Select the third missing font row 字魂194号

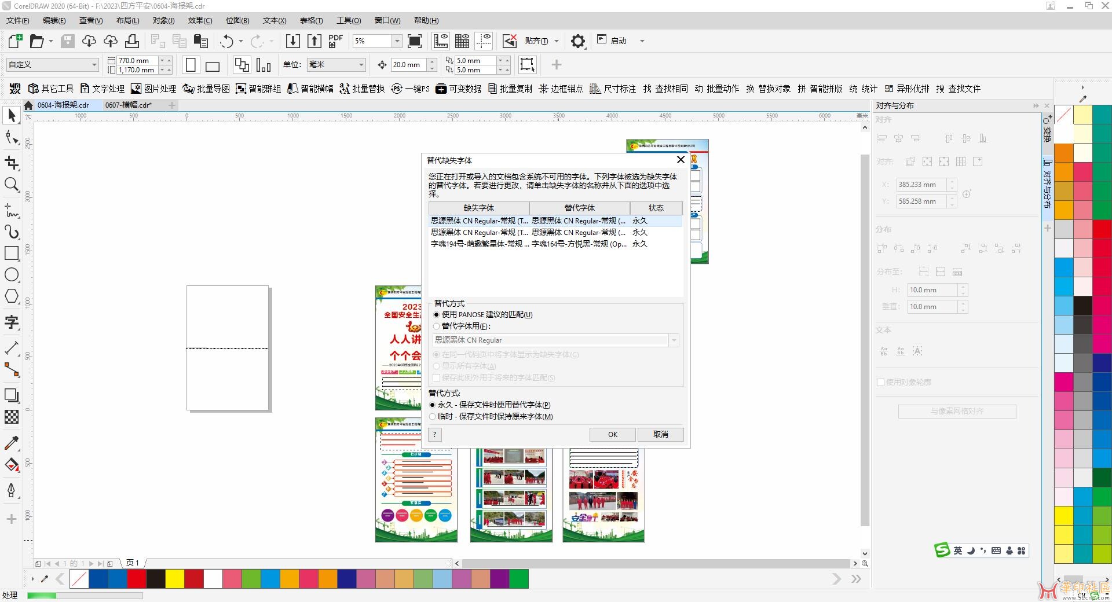[479, 244]
